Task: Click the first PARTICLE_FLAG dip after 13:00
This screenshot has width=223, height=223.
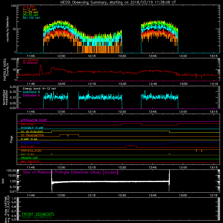Action: [x=196, y=151]
